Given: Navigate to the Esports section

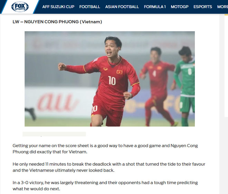Looking at the screenshot, I should click(x=203, y=7).
